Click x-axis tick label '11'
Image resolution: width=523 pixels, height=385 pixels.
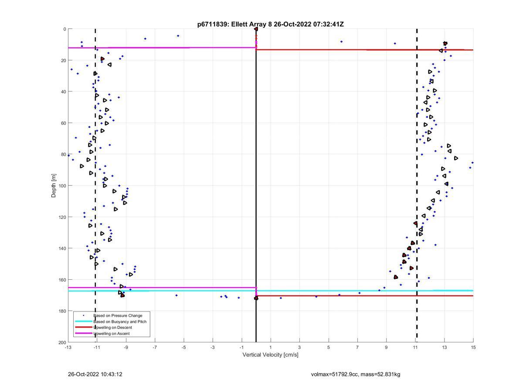click(415, 348)
